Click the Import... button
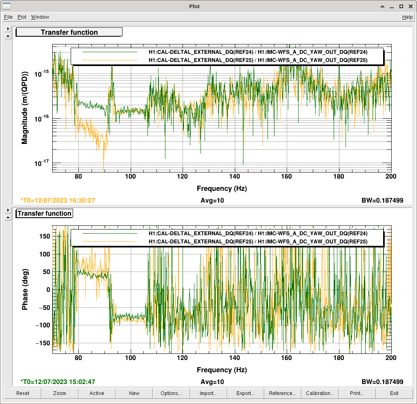Viewport: 417px width, 404px height. tap(208, 393)
